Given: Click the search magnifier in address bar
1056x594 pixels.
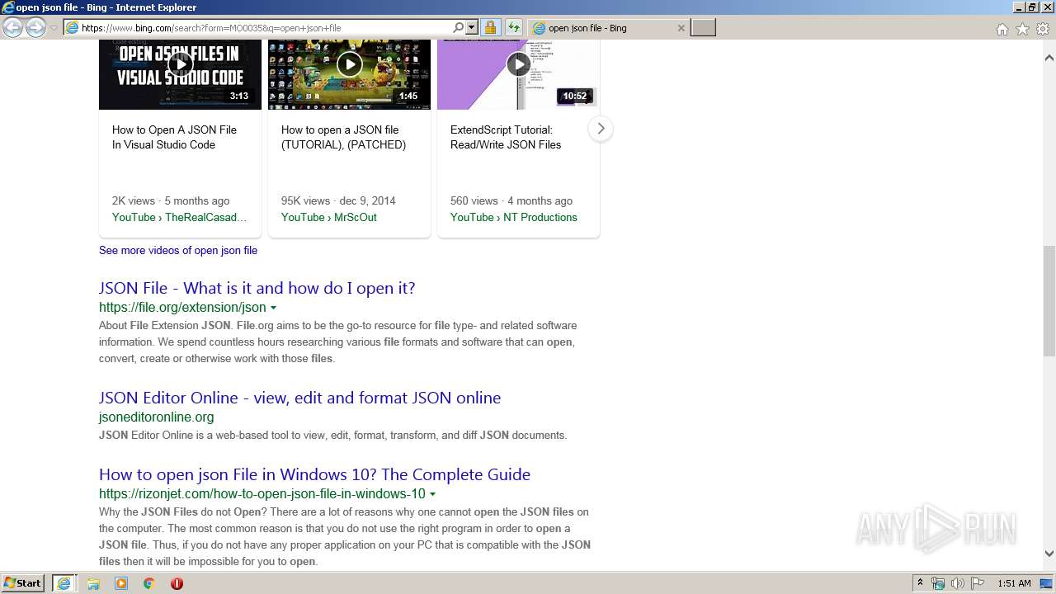Looking at the screenshot, I should click(459, 27).
